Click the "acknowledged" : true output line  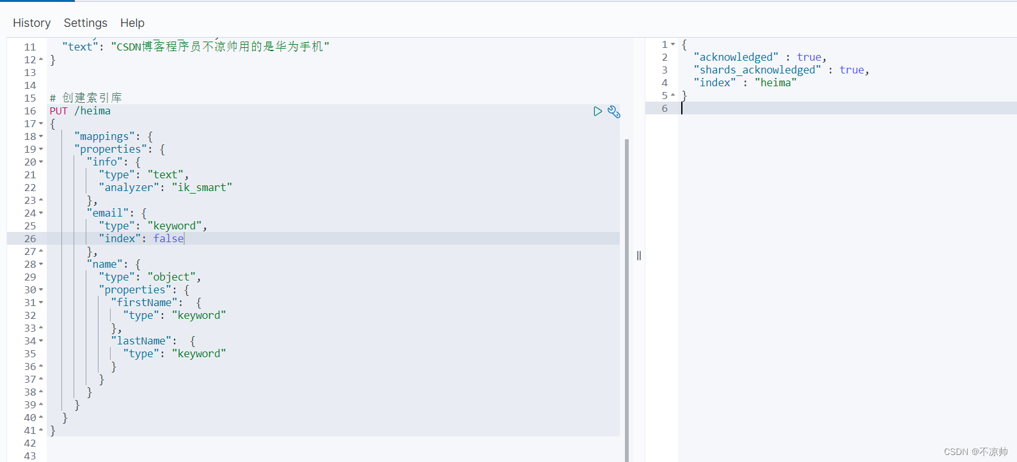[761, 57]
